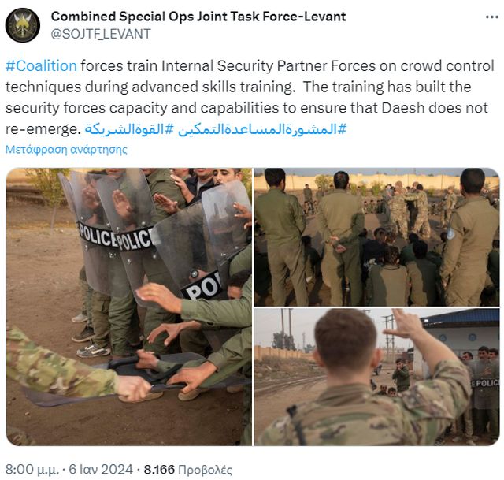This screenshot has height=480, width=504.
Task: Open the #Coalition hashtag
Action: pos(42,66)
